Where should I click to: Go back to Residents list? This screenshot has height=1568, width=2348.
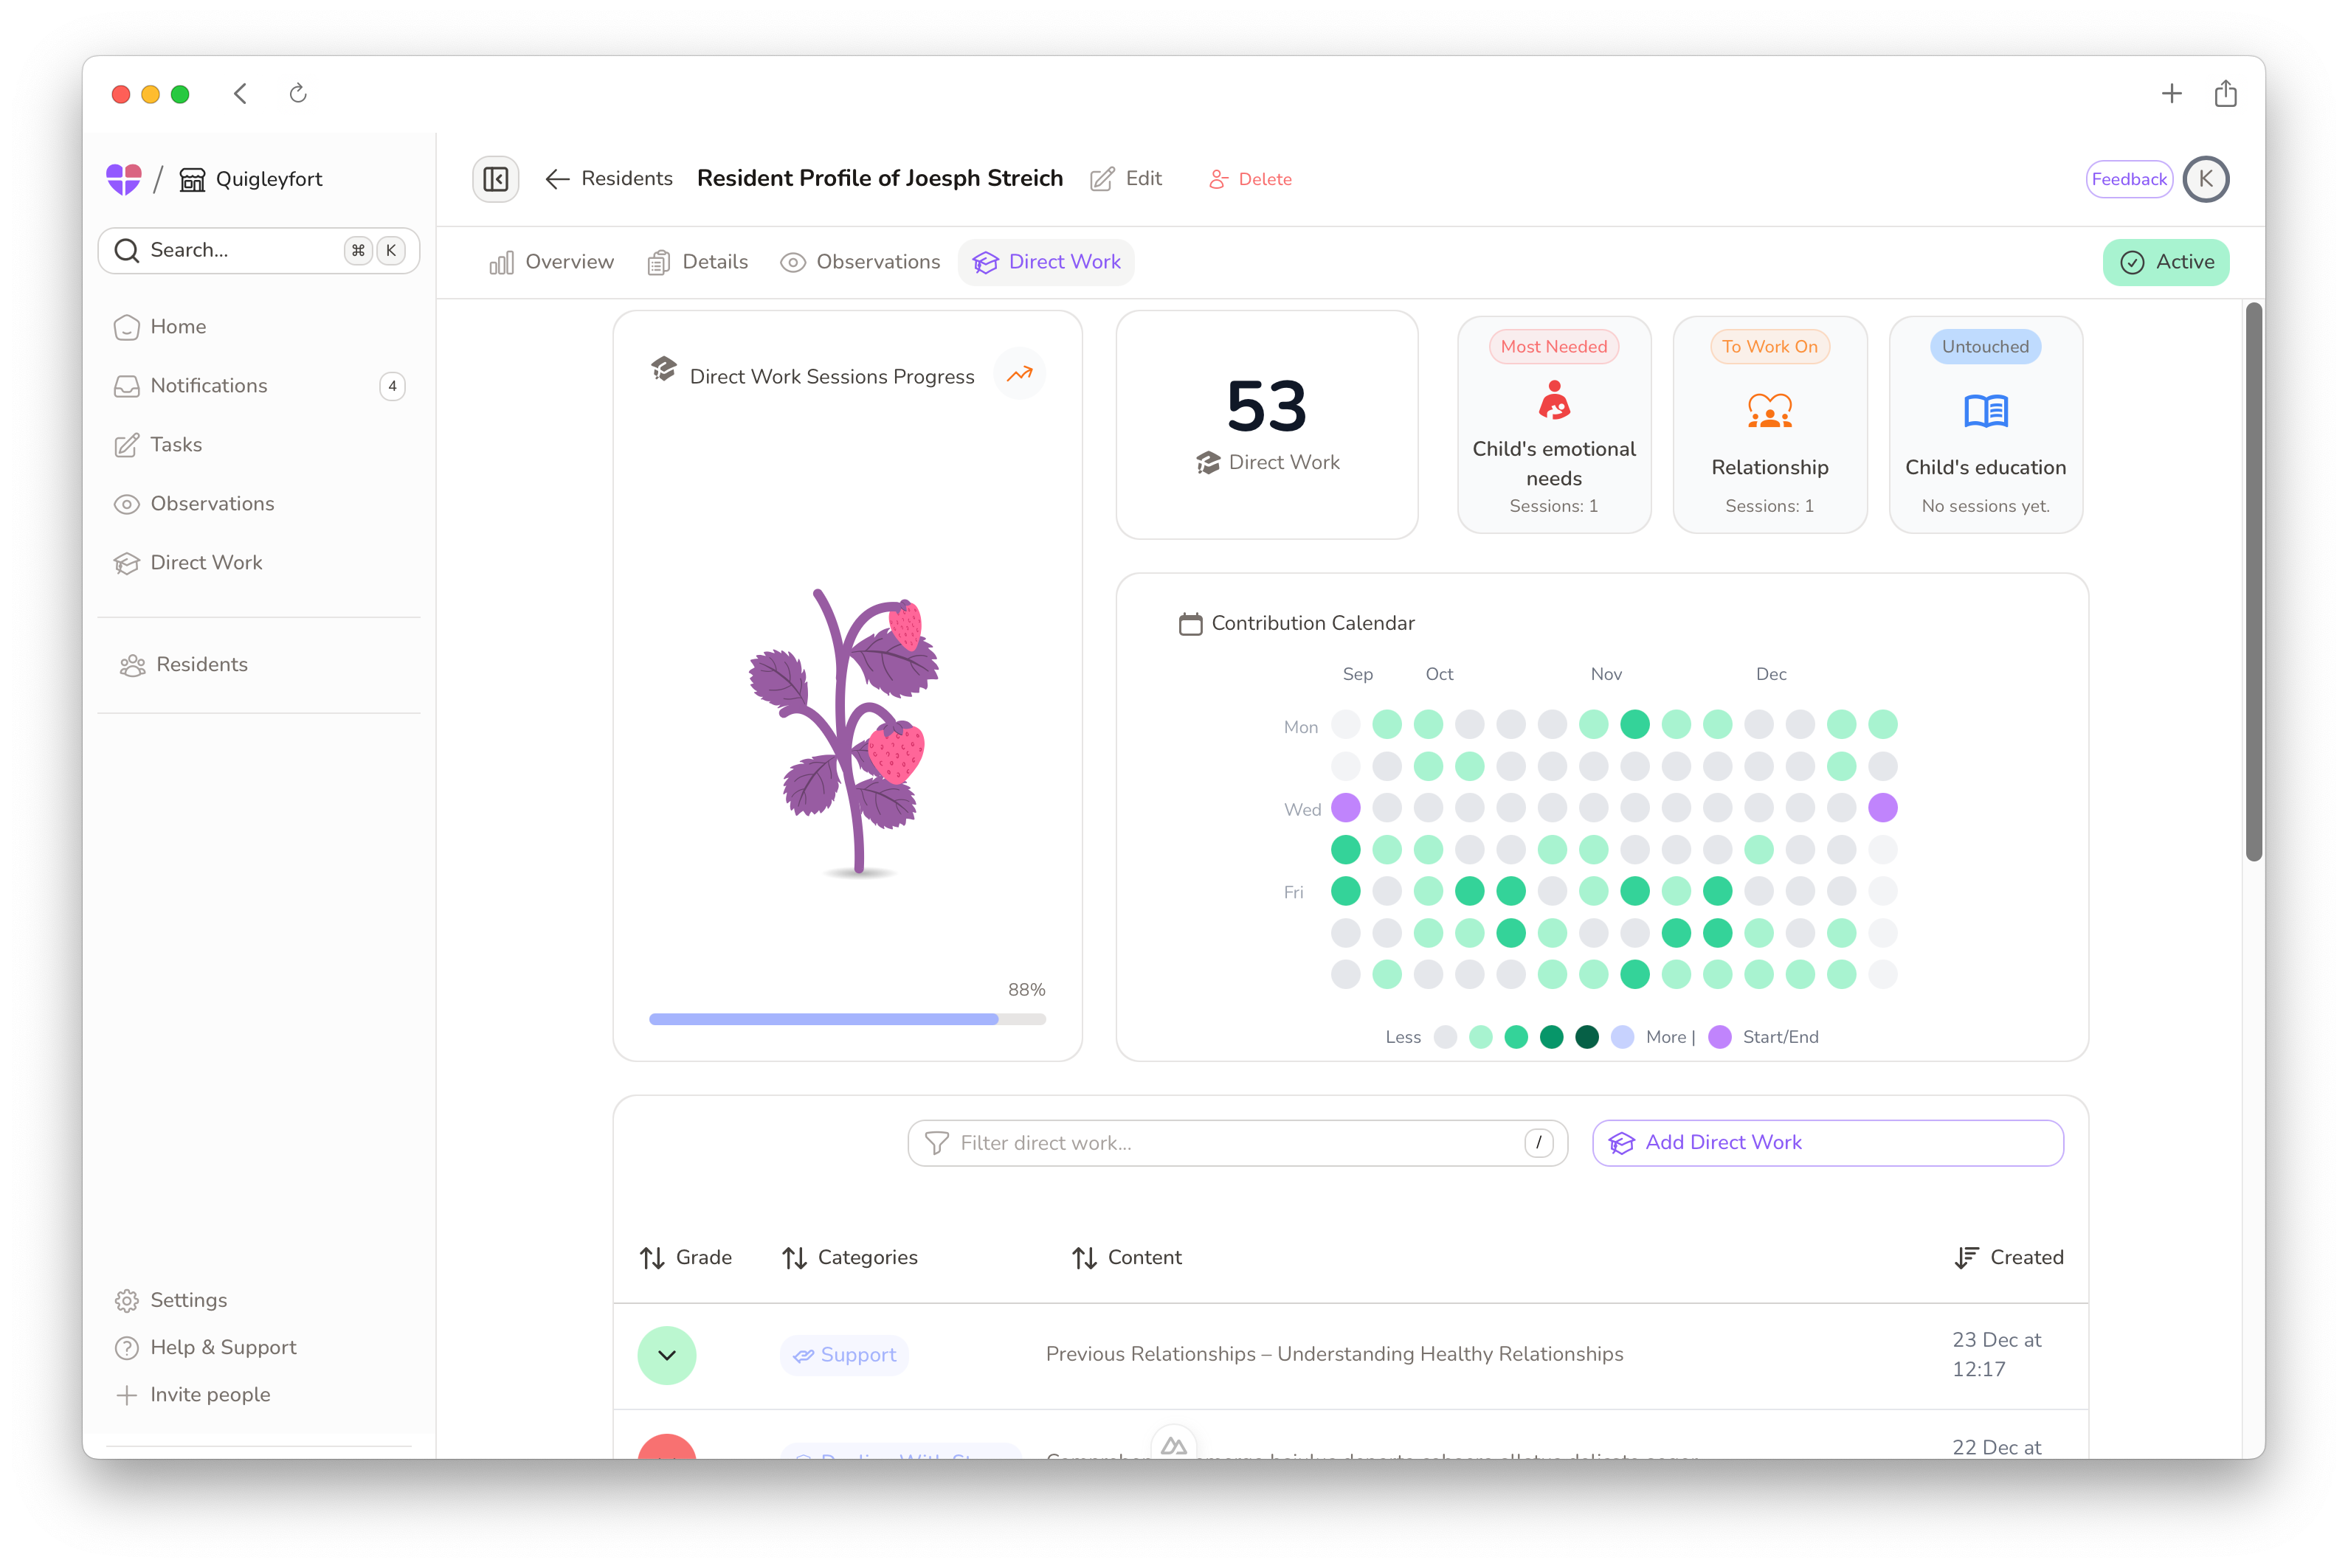pyautogui.click(x=608, y=179)
